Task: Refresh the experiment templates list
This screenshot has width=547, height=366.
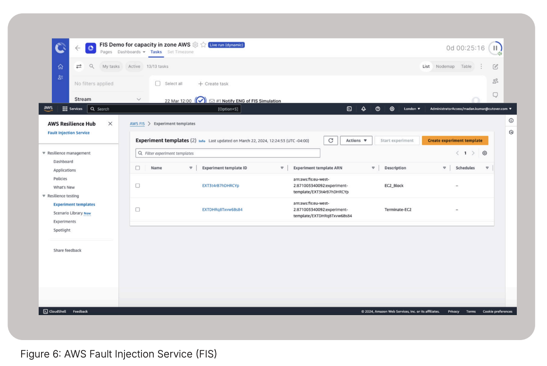Action: 331,141
